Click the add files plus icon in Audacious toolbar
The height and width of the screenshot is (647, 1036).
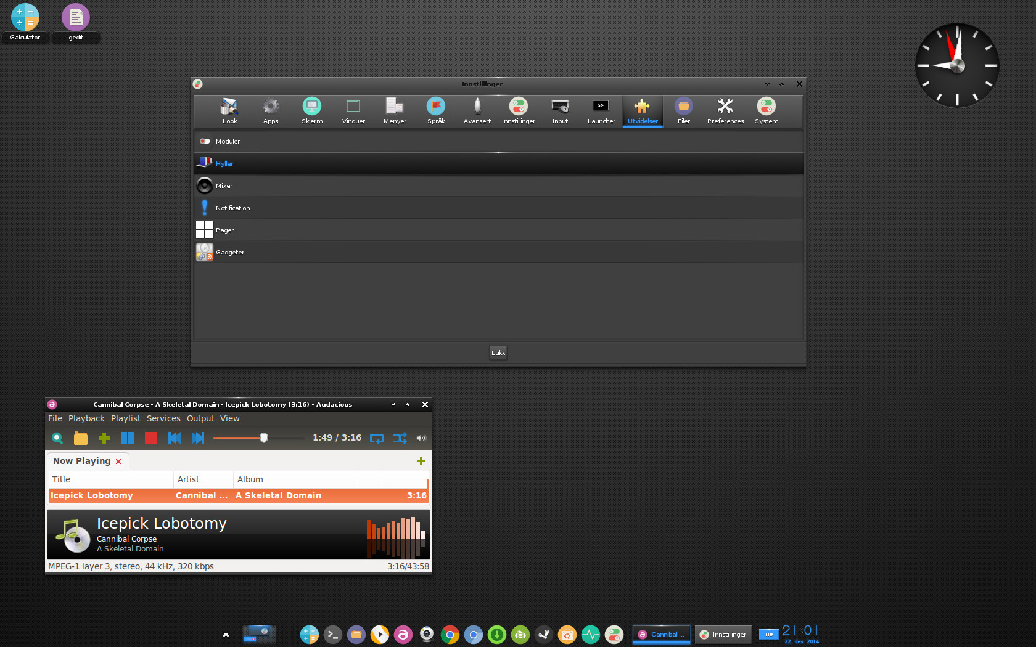pyautogui.click(x=104, y=438)
